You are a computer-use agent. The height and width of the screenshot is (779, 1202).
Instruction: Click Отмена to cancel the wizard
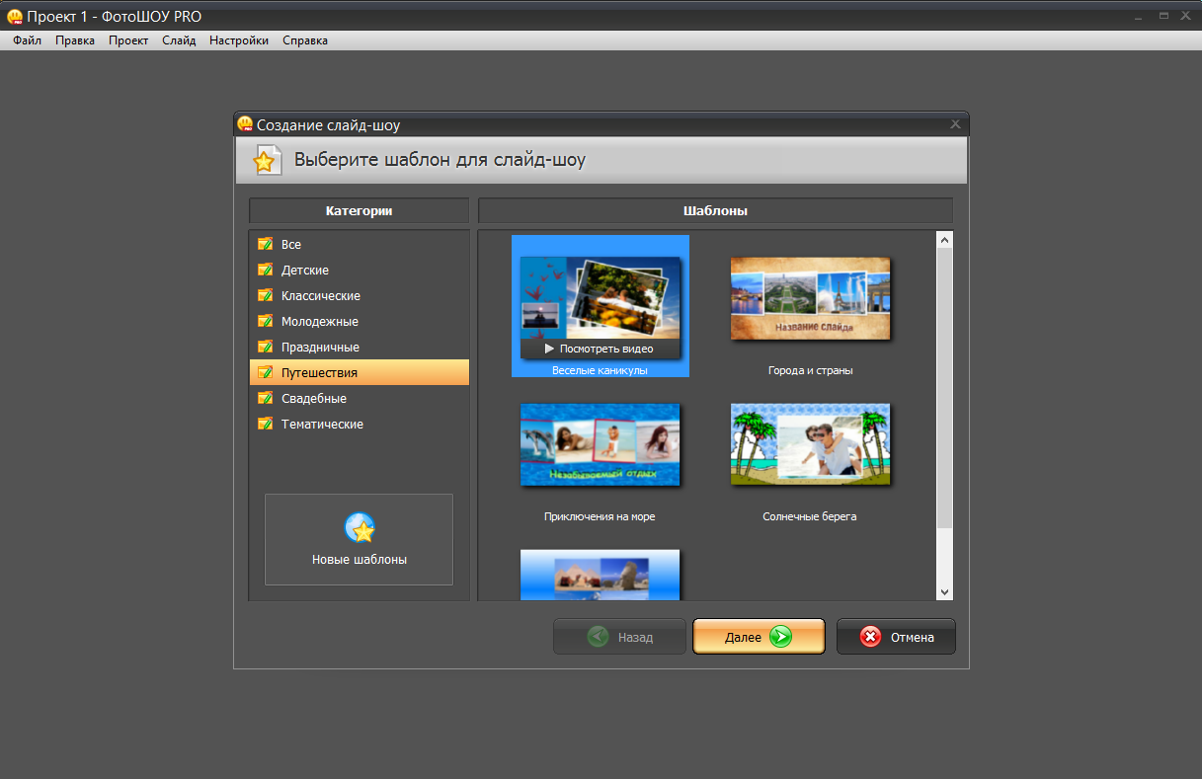pyautogui.click(x=896, y=637)
